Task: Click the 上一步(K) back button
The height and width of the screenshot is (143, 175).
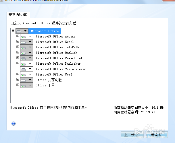Action: (x=132, y=135)
